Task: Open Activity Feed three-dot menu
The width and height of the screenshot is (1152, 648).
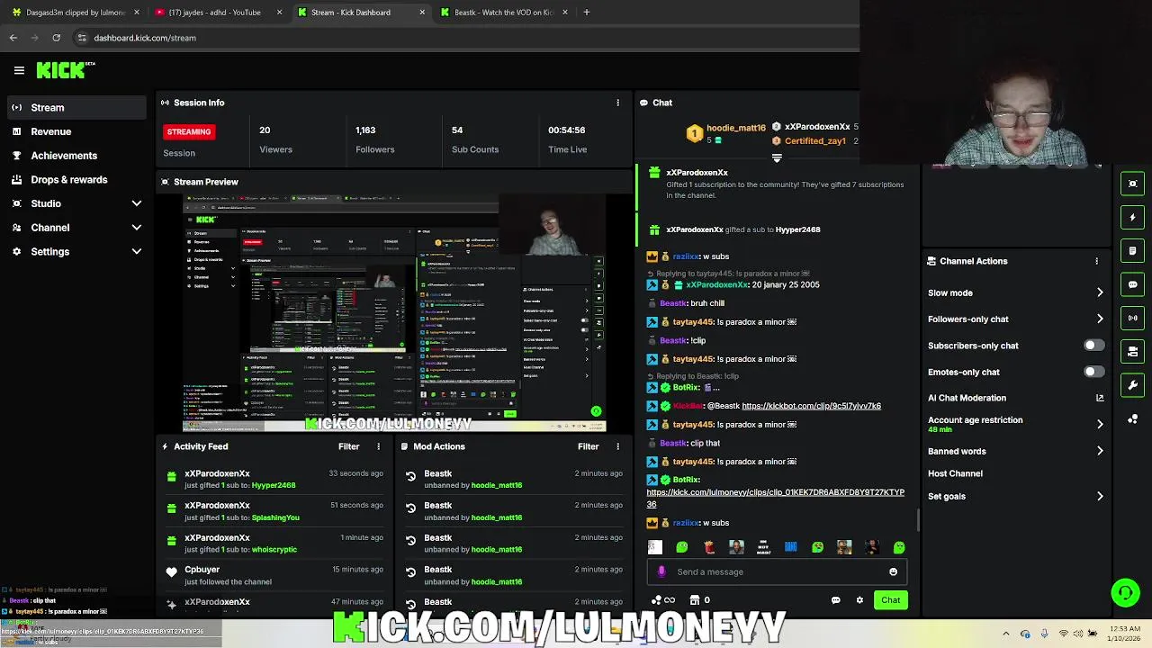Action: point(378,446)
